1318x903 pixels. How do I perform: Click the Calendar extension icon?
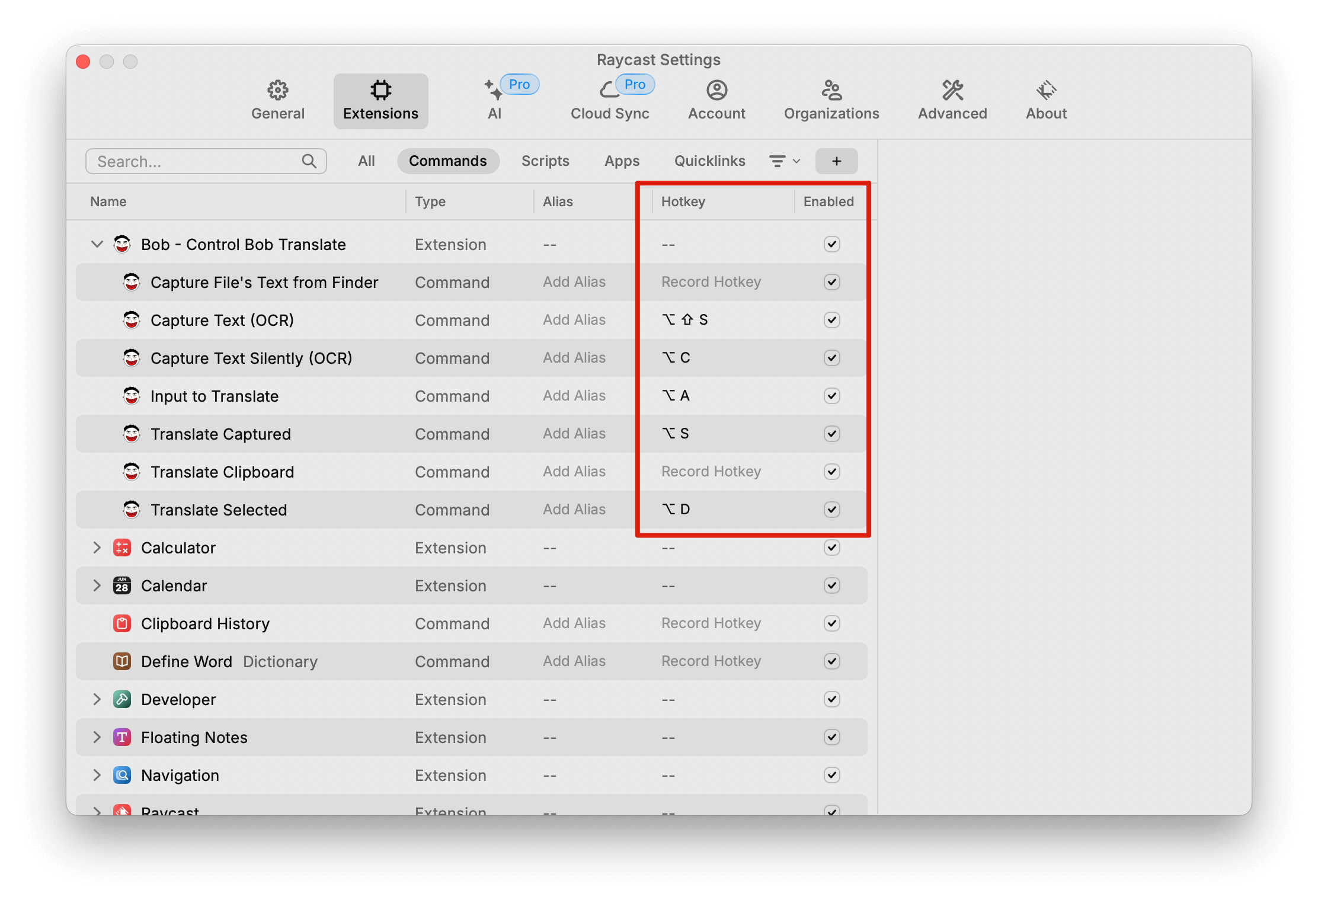click(122, 585)
